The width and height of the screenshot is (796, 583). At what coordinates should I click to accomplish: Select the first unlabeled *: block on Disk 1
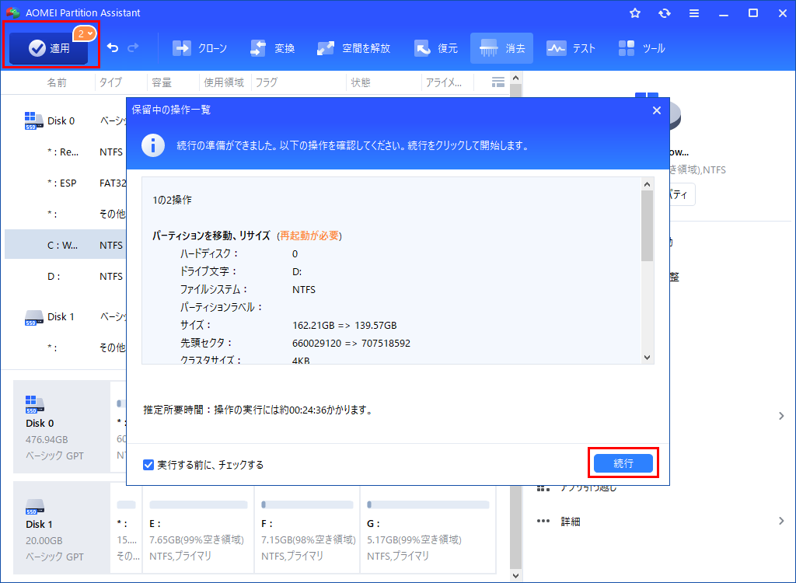[127, 529]
